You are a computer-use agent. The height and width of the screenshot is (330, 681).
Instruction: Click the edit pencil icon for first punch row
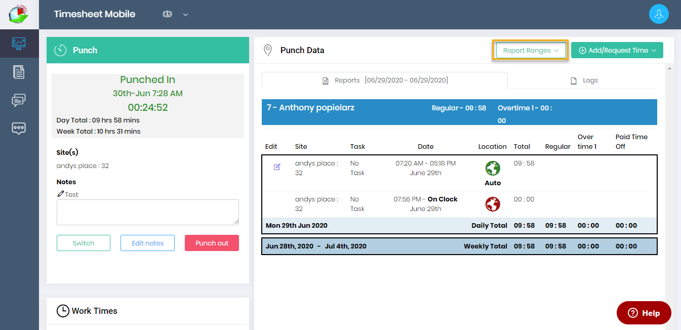pos(277,167)
